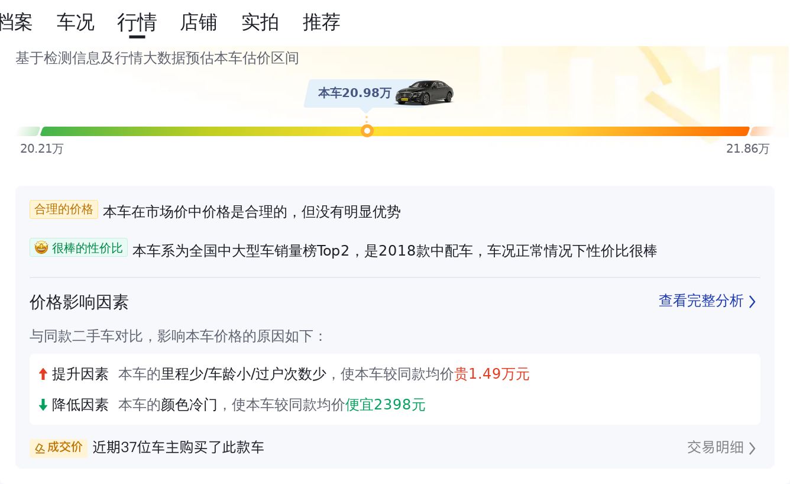
Task: Click the red upward arrow icon
Action: (x=43, y=374)
